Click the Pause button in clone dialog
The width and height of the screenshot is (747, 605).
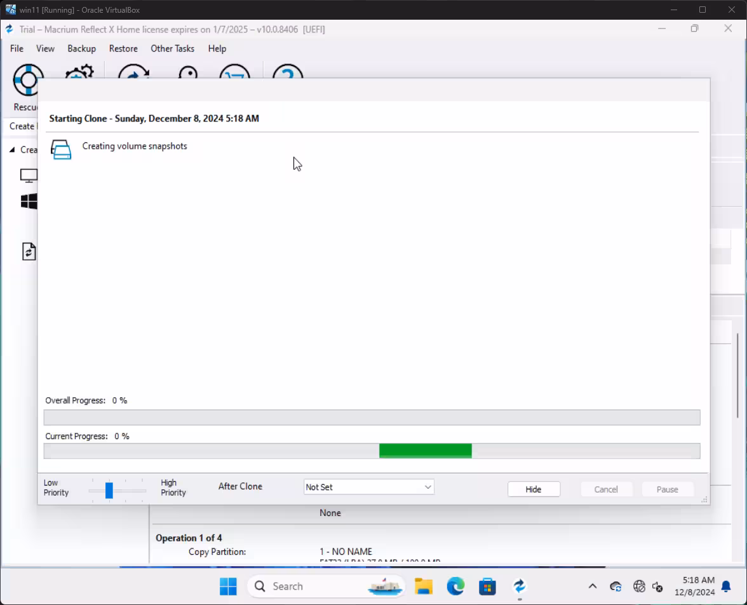click(x=667, y=489)
